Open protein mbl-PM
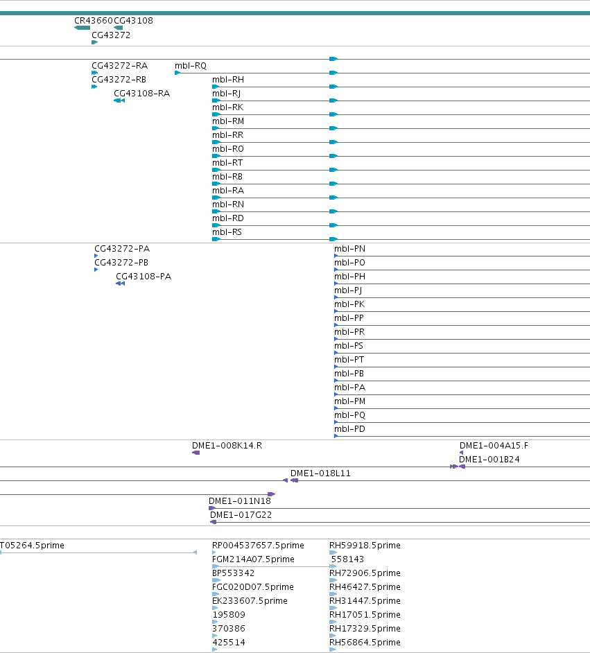This screenshot has width=590, height=653. tap(349, 401)
